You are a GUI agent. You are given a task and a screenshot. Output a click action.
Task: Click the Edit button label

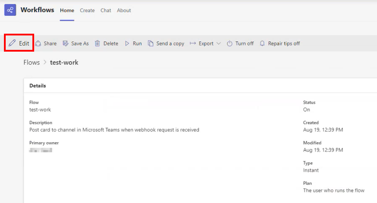tap(24, 43)
